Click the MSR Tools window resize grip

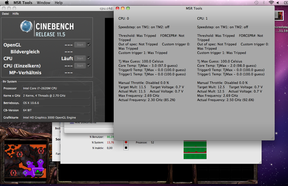273,138
